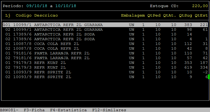Click QtSug value 98
The width and height of the screenshot is (210, 112).
[x=189, y=29]
